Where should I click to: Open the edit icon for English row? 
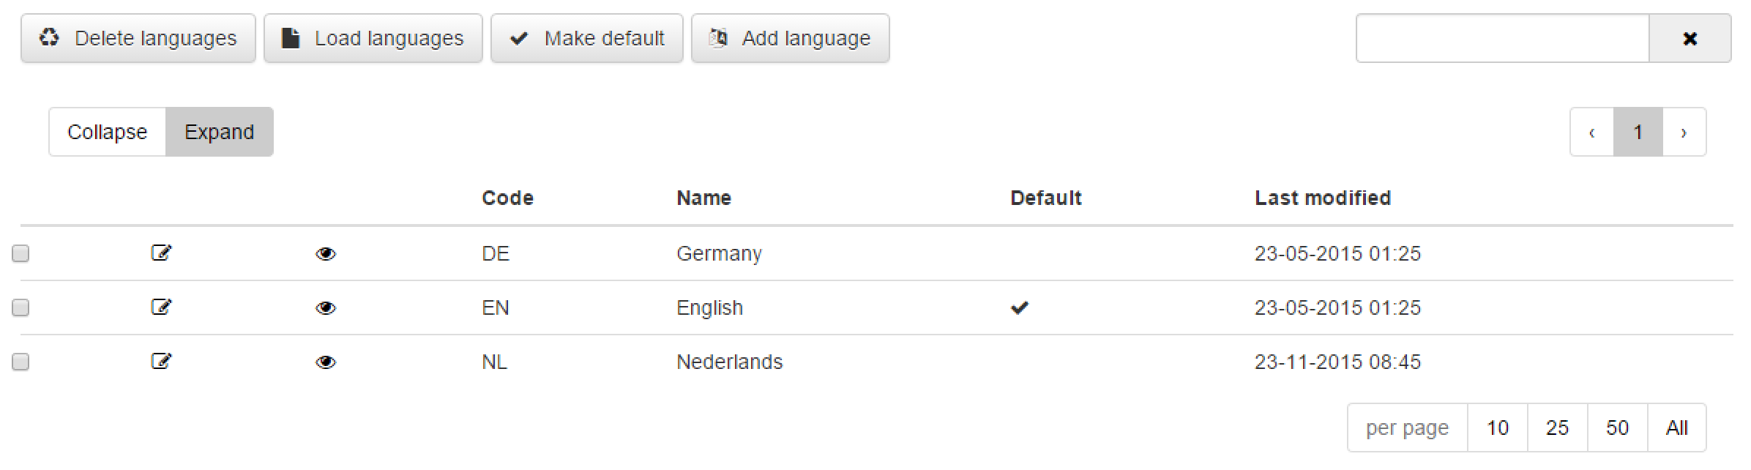161,307
